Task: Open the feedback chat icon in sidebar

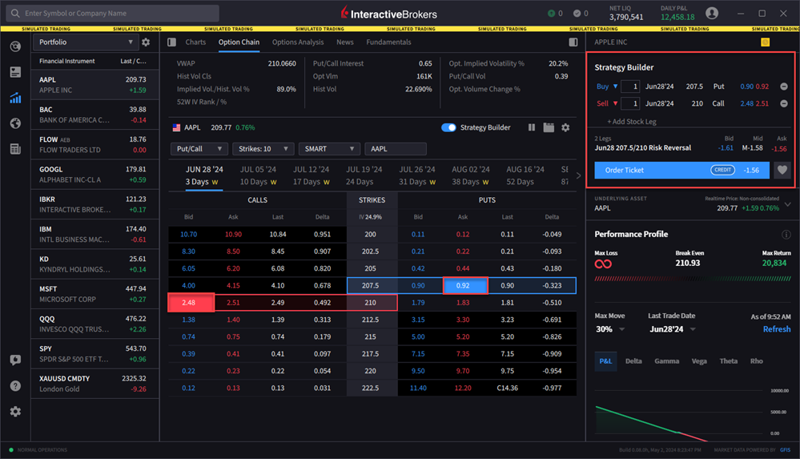Action: [15, 360]
